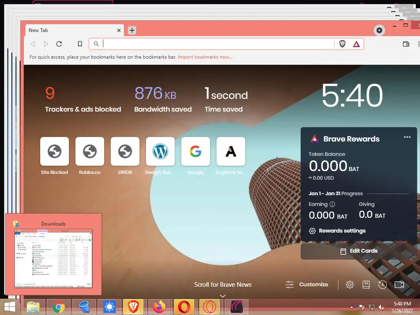Open Brave Rewards card options menu (three dots)
Image resolution: width=420 pixels, height=315 pixels.
click(407, 137)
